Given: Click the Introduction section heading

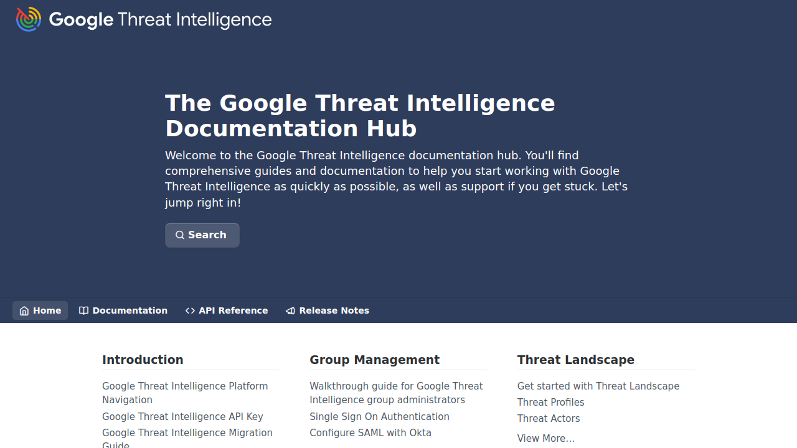Looking at the screenshot, I should pyautogui.click(x=143, y=360).
